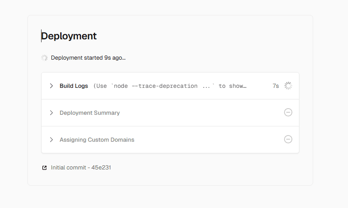Expand the Assigning Custom Domains chevron
Image resolution: width=348 pixels, height=208 pixels.
click(51, 140)
